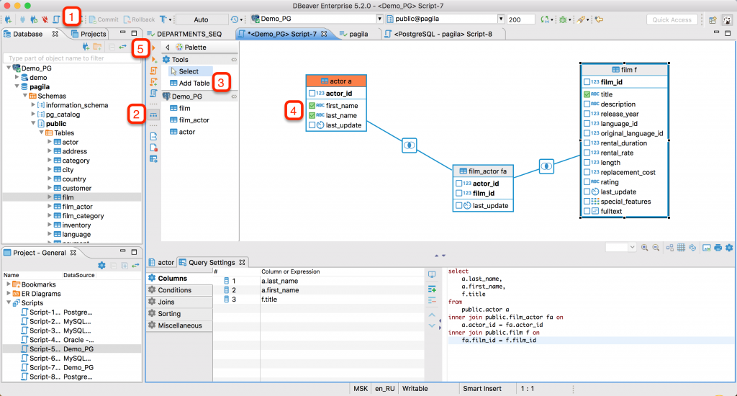The image size is (737, 396).
Task: Switch to PostgreSQL pagila Script-8 tab
Action: [438, 34]
